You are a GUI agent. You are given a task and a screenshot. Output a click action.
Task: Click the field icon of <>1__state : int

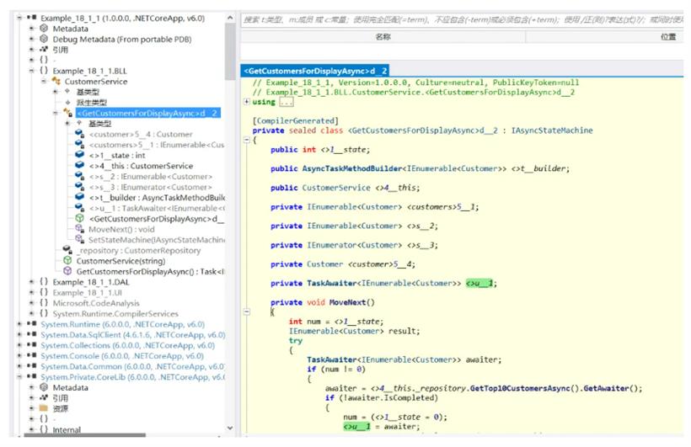(80, 155)
